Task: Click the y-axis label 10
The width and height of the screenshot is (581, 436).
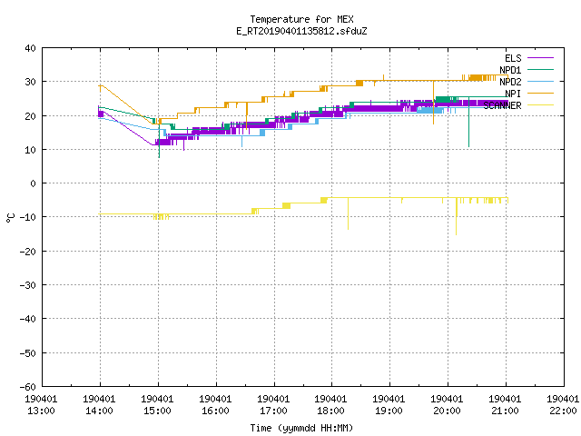Action: click(30, 150)
